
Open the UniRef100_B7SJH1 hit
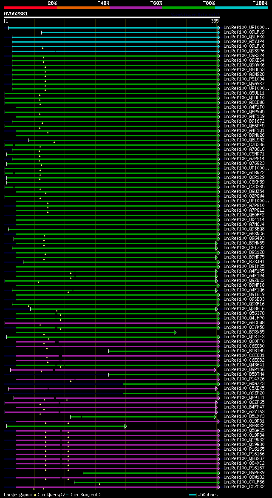(x=244, y=262)
